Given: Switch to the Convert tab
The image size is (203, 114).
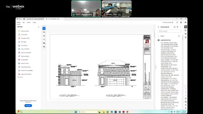Looking at the screenshot, I should pos(29,22).
